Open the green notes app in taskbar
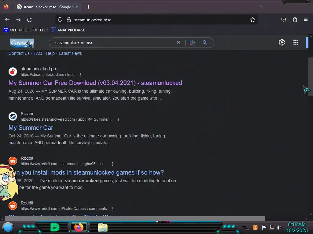This screenshot has width=313, height=234. tap(55, 227)
